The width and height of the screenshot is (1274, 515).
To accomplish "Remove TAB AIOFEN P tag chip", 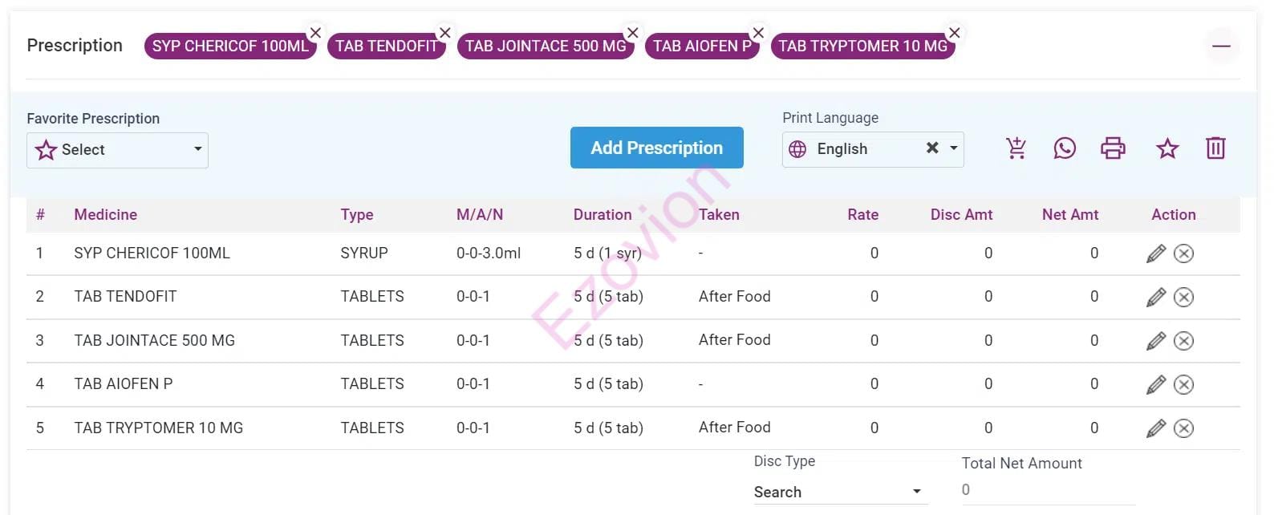I will click(x=757, y=33).
